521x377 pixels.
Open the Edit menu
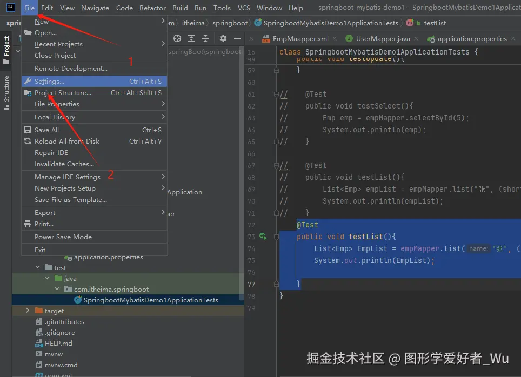point(47,8)
